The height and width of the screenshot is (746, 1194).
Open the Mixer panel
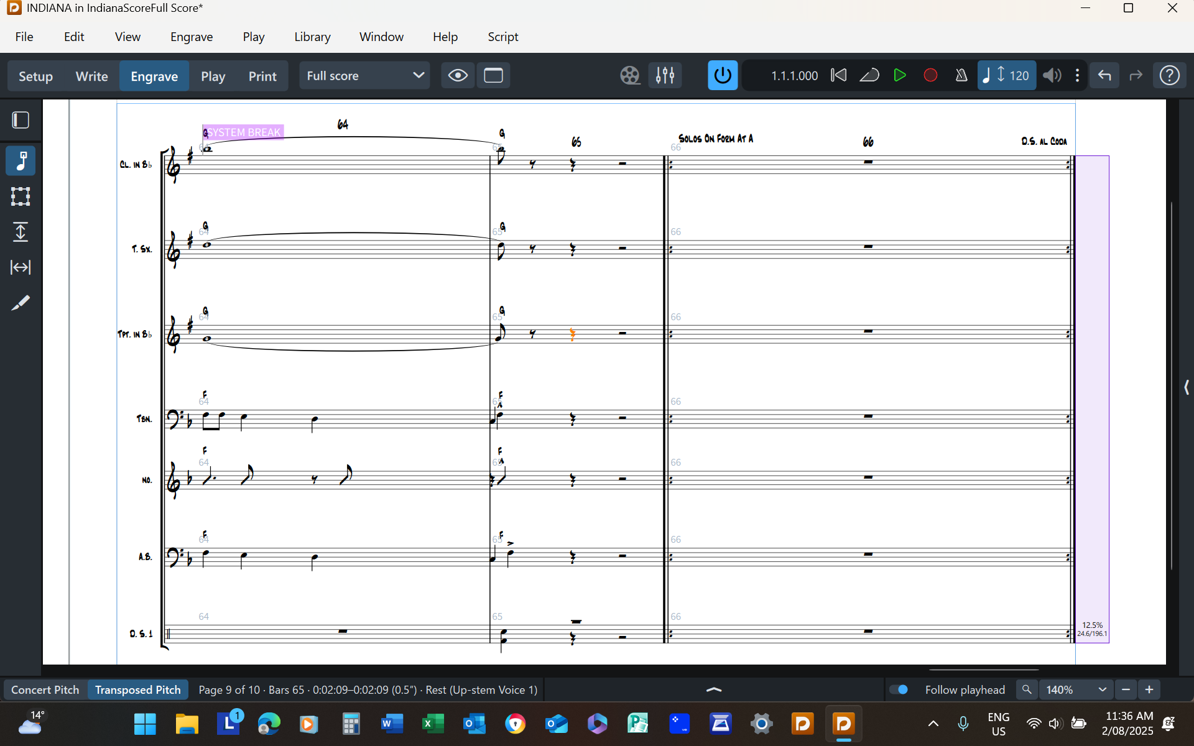pos(665,75)
